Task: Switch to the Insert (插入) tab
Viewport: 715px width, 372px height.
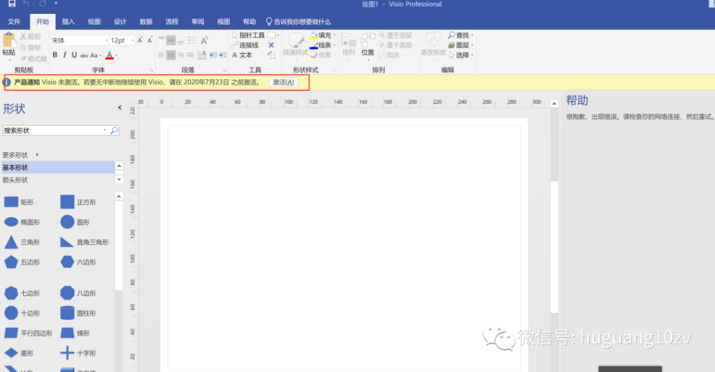Action: tap(68, 22)
